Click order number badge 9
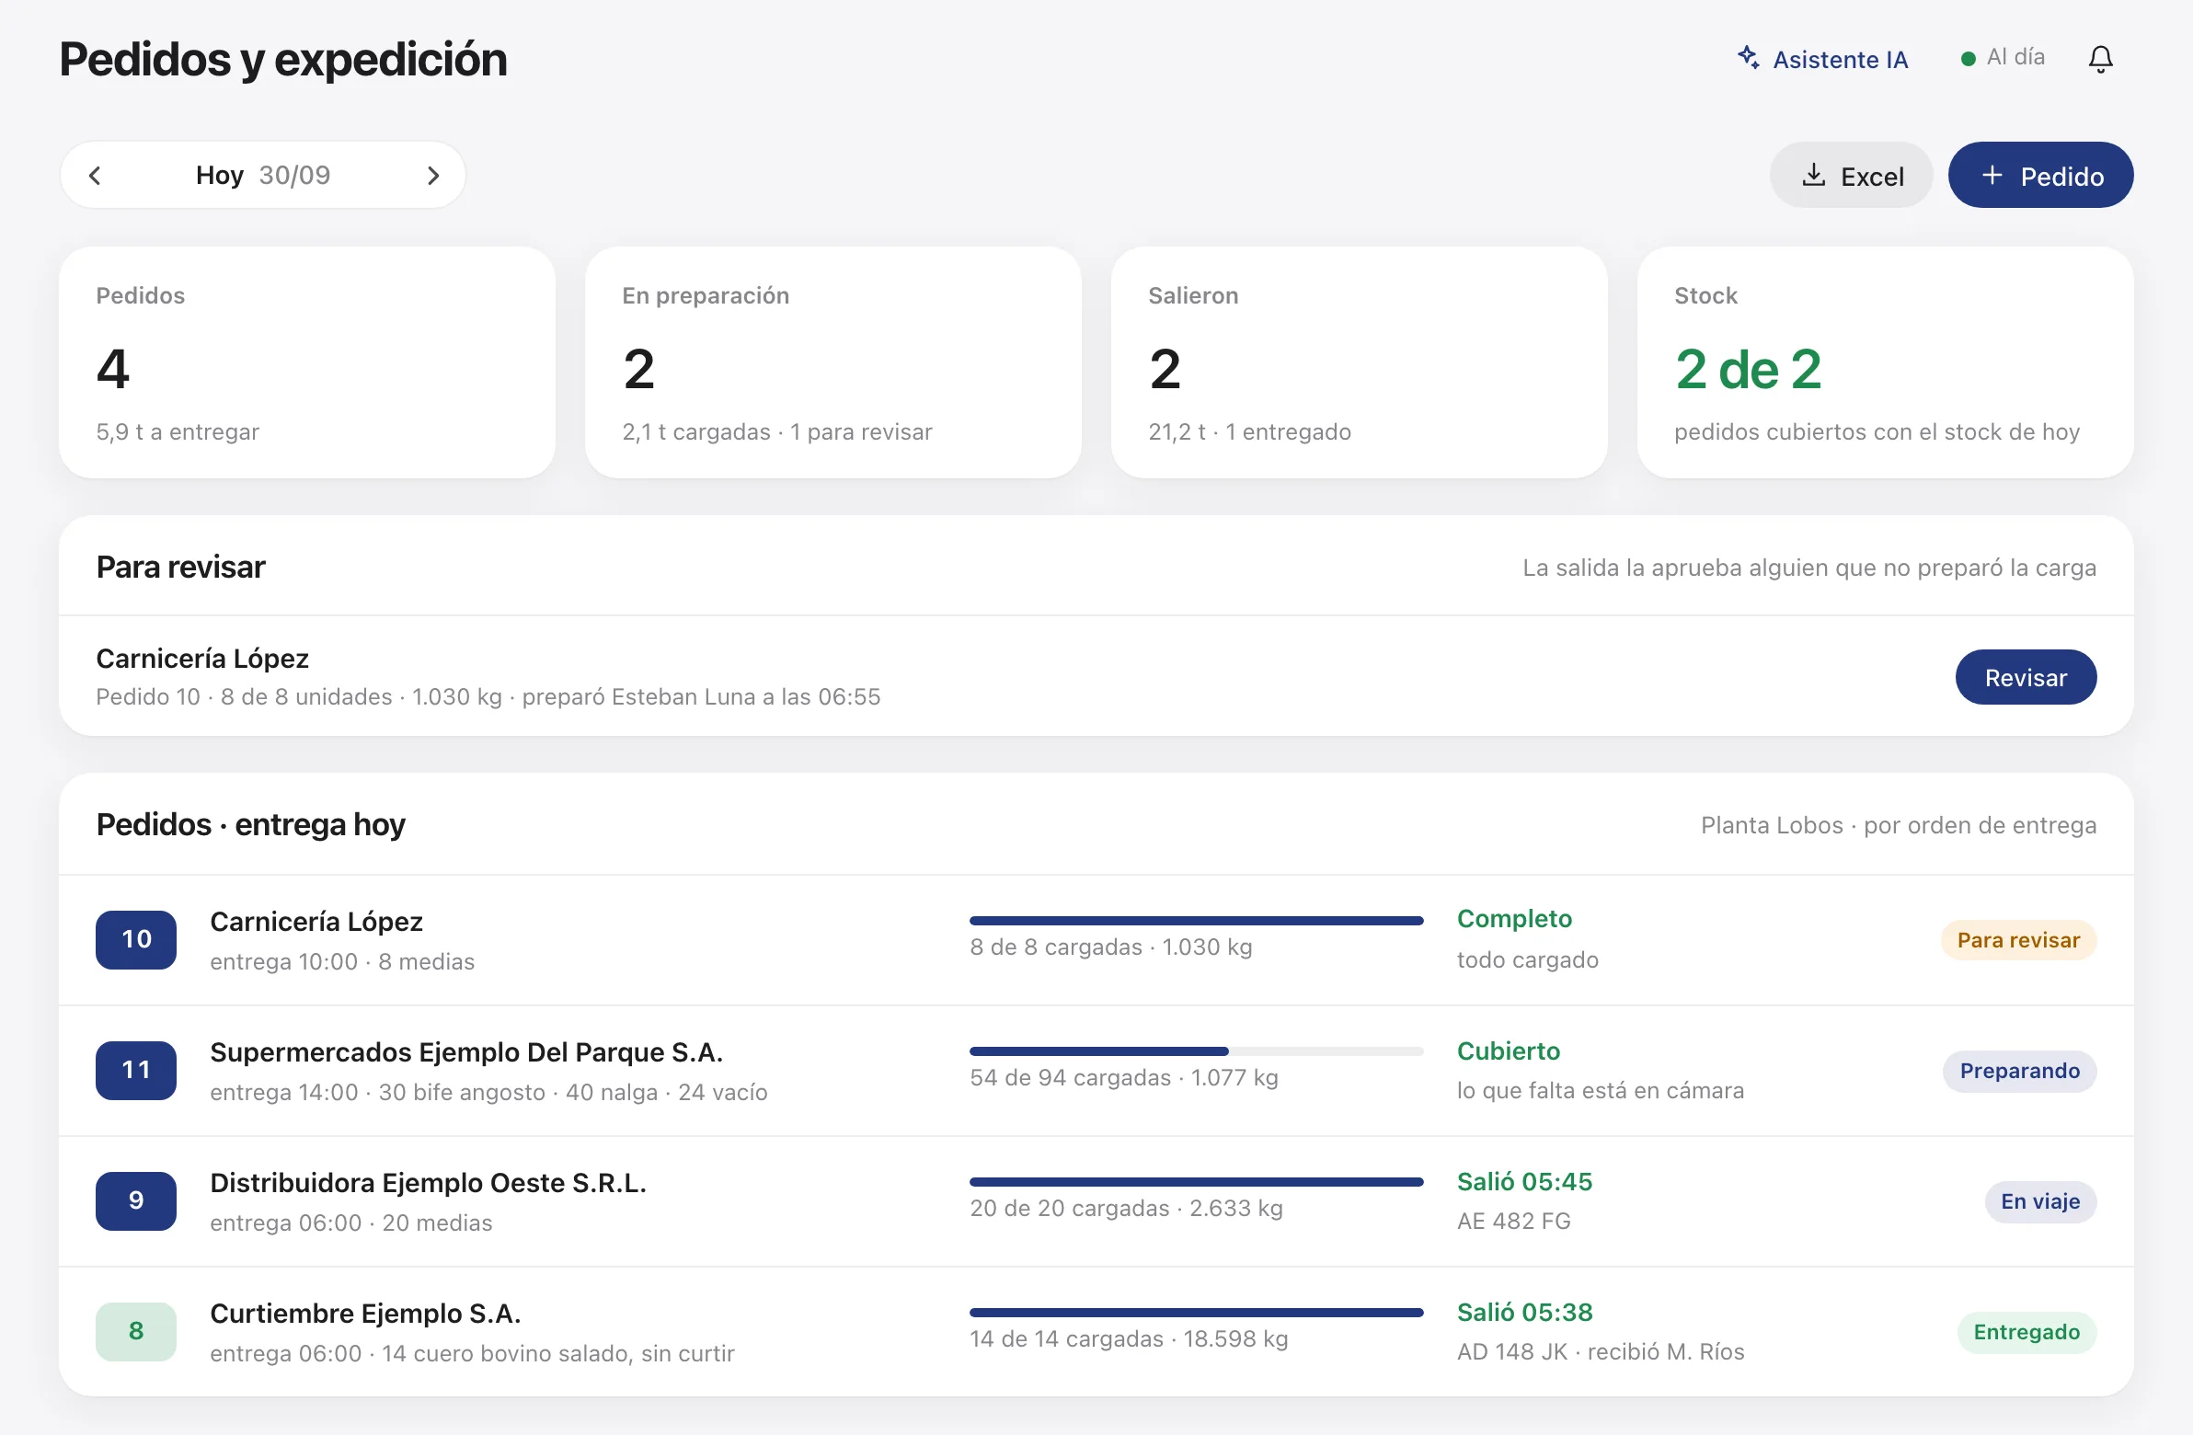This screenshot has height=1435, width=2193. point(136,1201)
